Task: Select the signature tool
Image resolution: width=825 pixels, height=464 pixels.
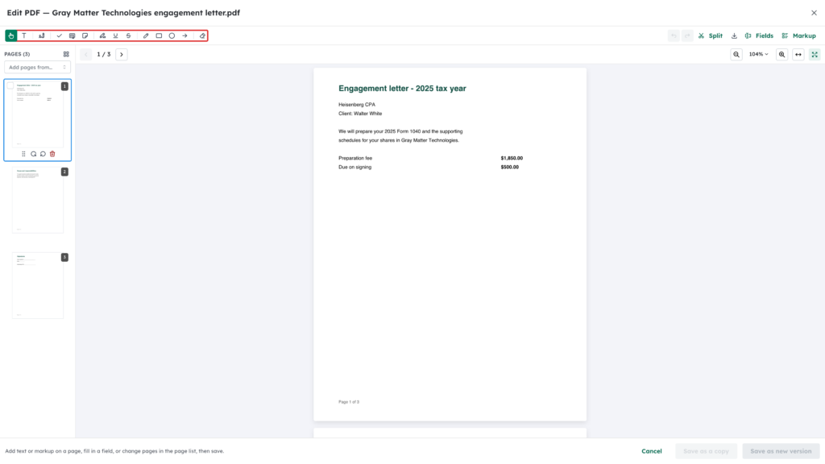Action: 42,35
